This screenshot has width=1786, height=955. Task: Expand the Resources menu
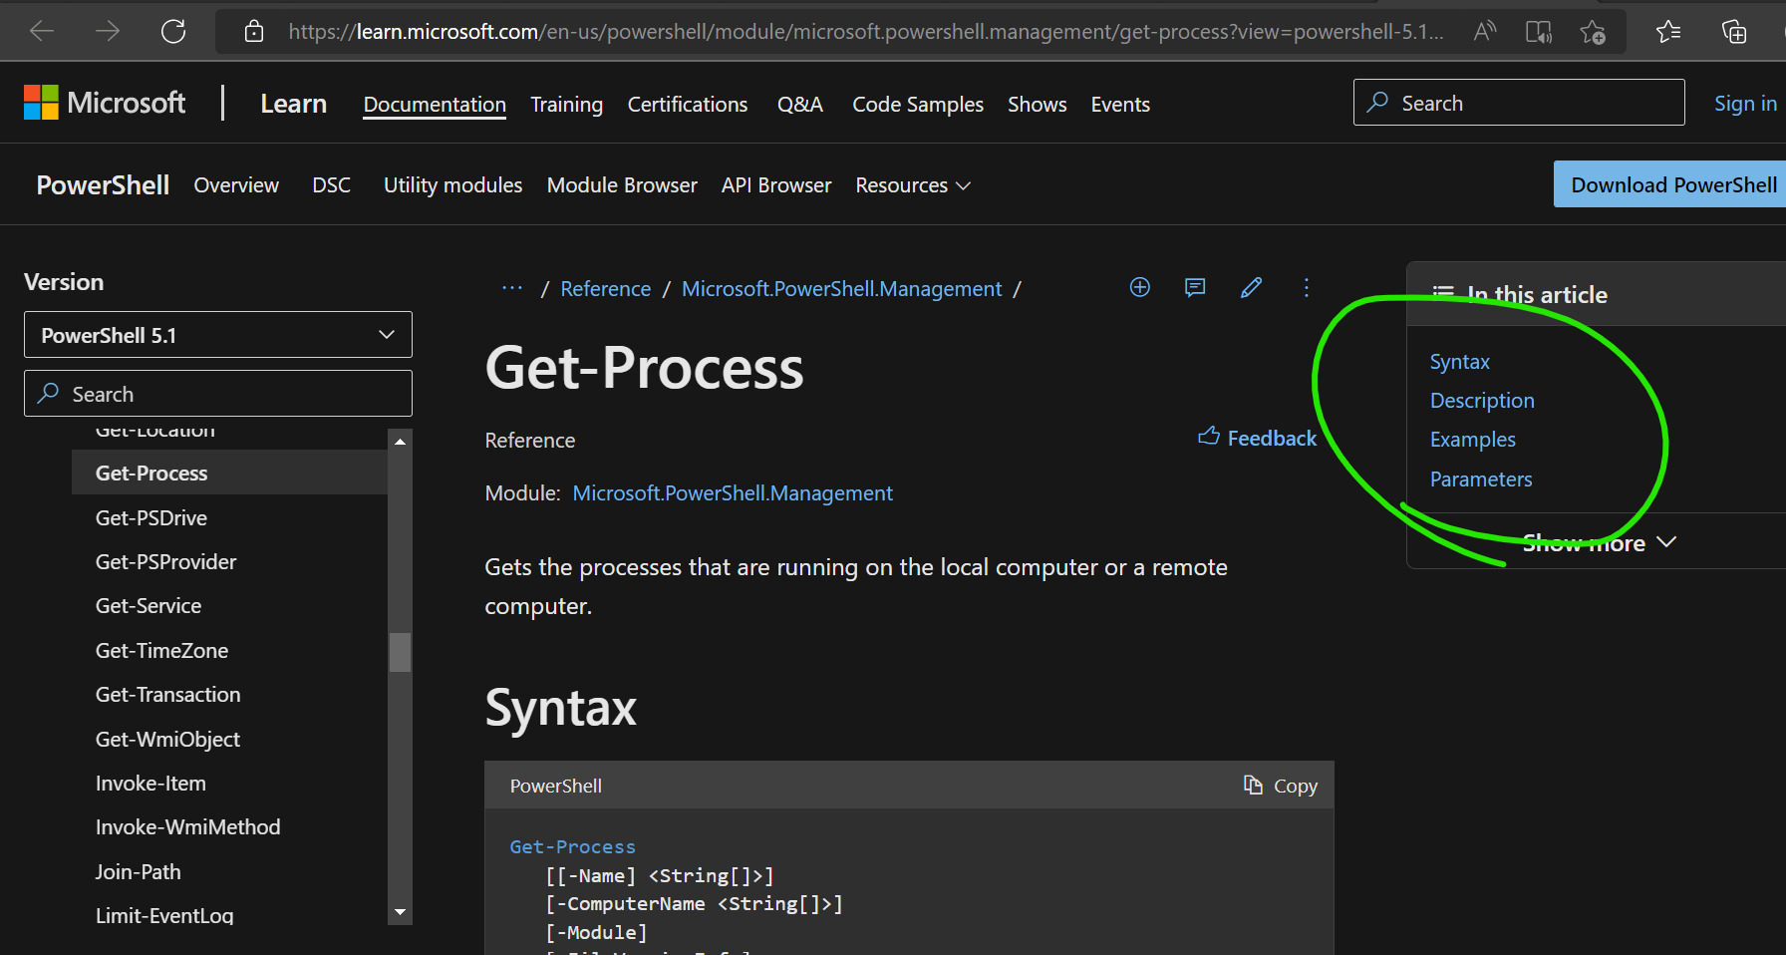(x=912, y=185)
